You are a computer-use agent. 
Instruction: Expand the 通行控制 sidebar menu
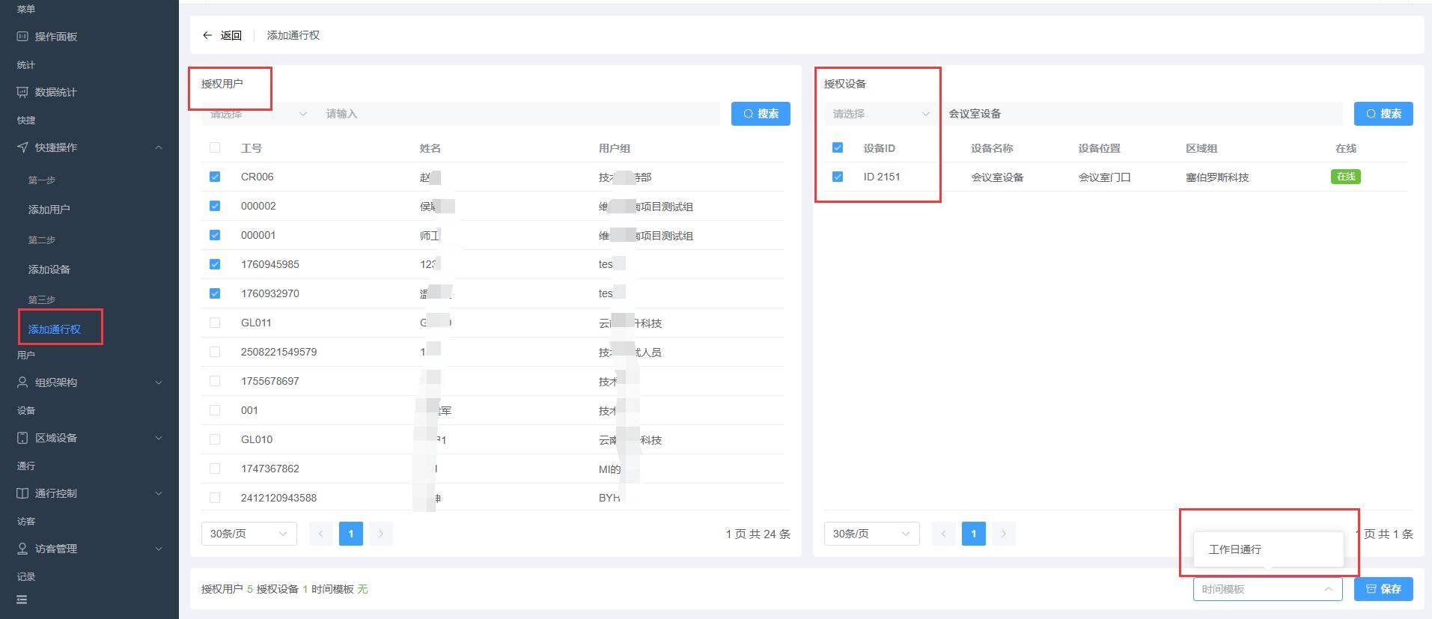click(90, 493)
